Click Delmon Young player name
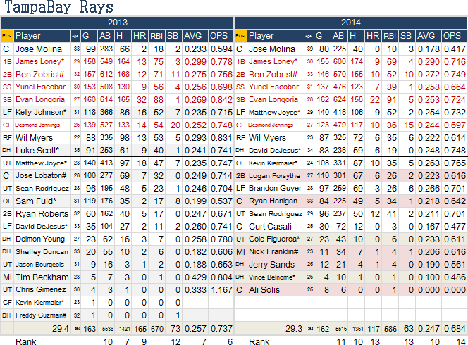 [x=40, y=239]
